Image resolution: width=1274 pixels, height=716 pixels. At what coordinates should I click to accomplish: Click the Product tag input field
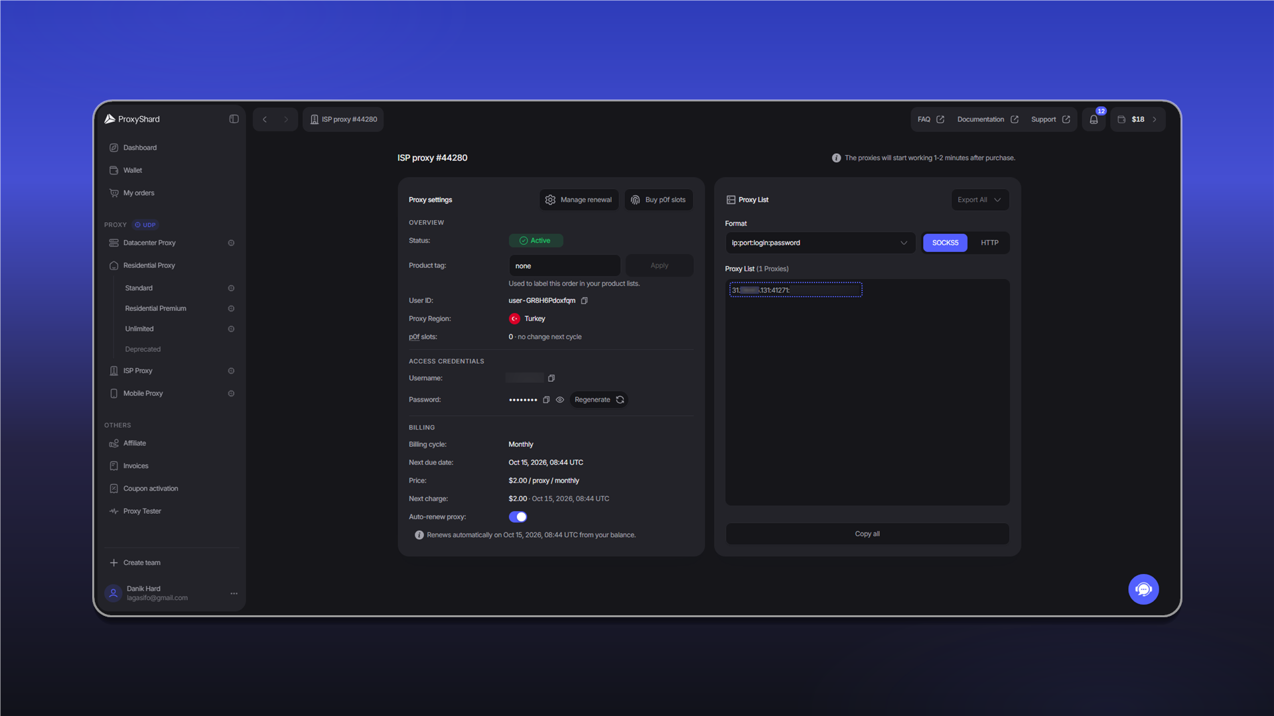(565, 266)
